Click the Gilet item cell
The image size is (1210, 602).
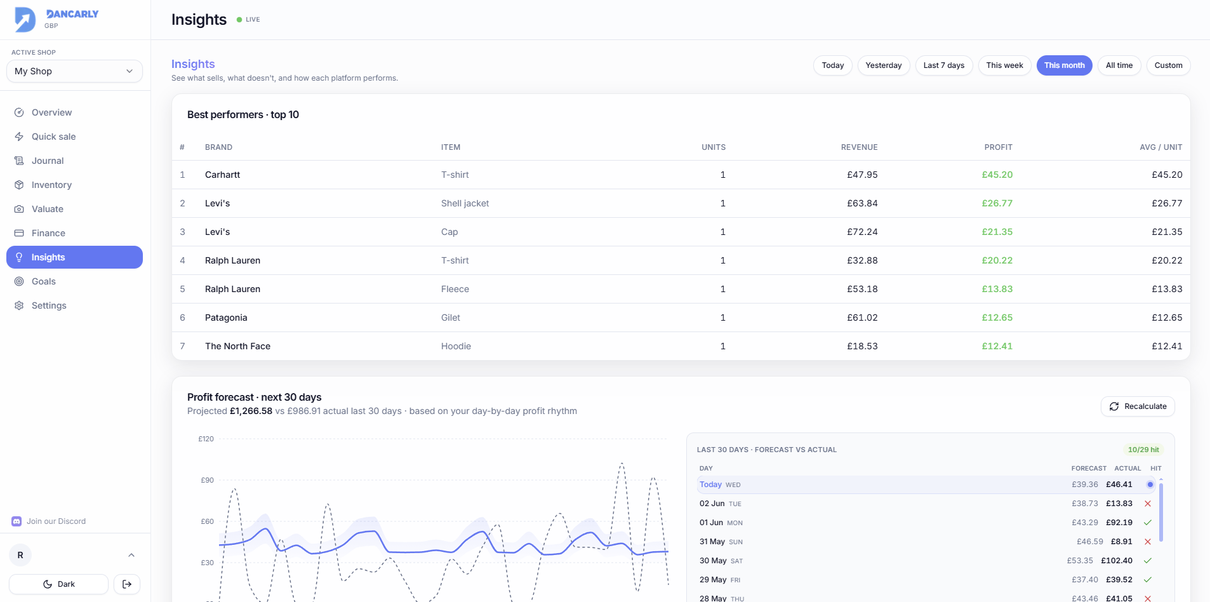(451, 318)
